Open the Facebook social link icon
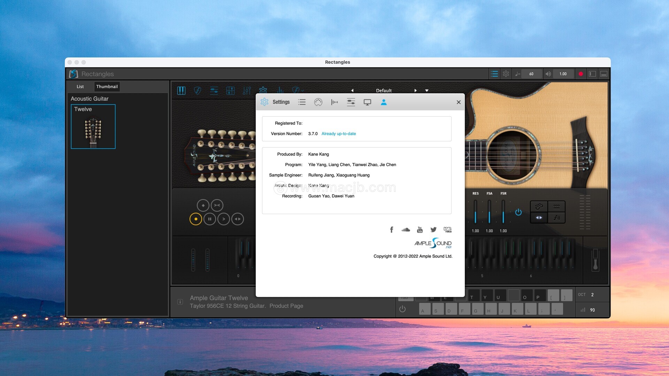This screenshot has width=669, height=376. click(x=392, y=229)
